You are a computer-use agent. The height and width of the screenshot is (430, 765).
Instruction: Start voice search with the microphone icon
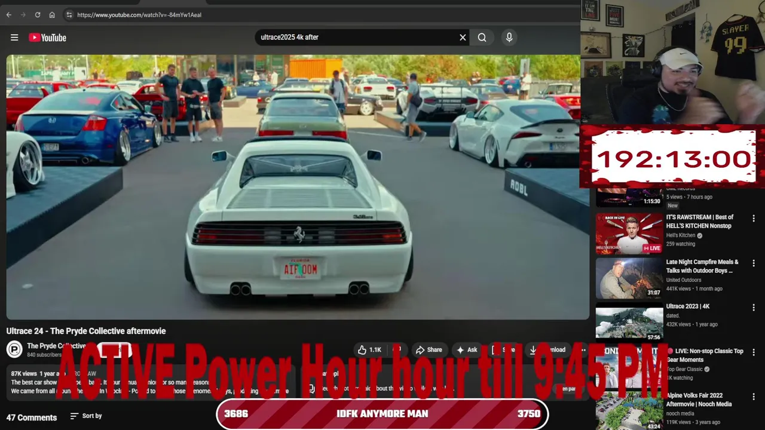pos(509,37)
